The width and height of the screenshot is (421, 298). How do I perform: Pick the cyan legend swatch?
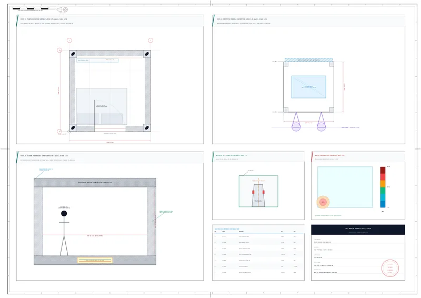tap(383, 197)
